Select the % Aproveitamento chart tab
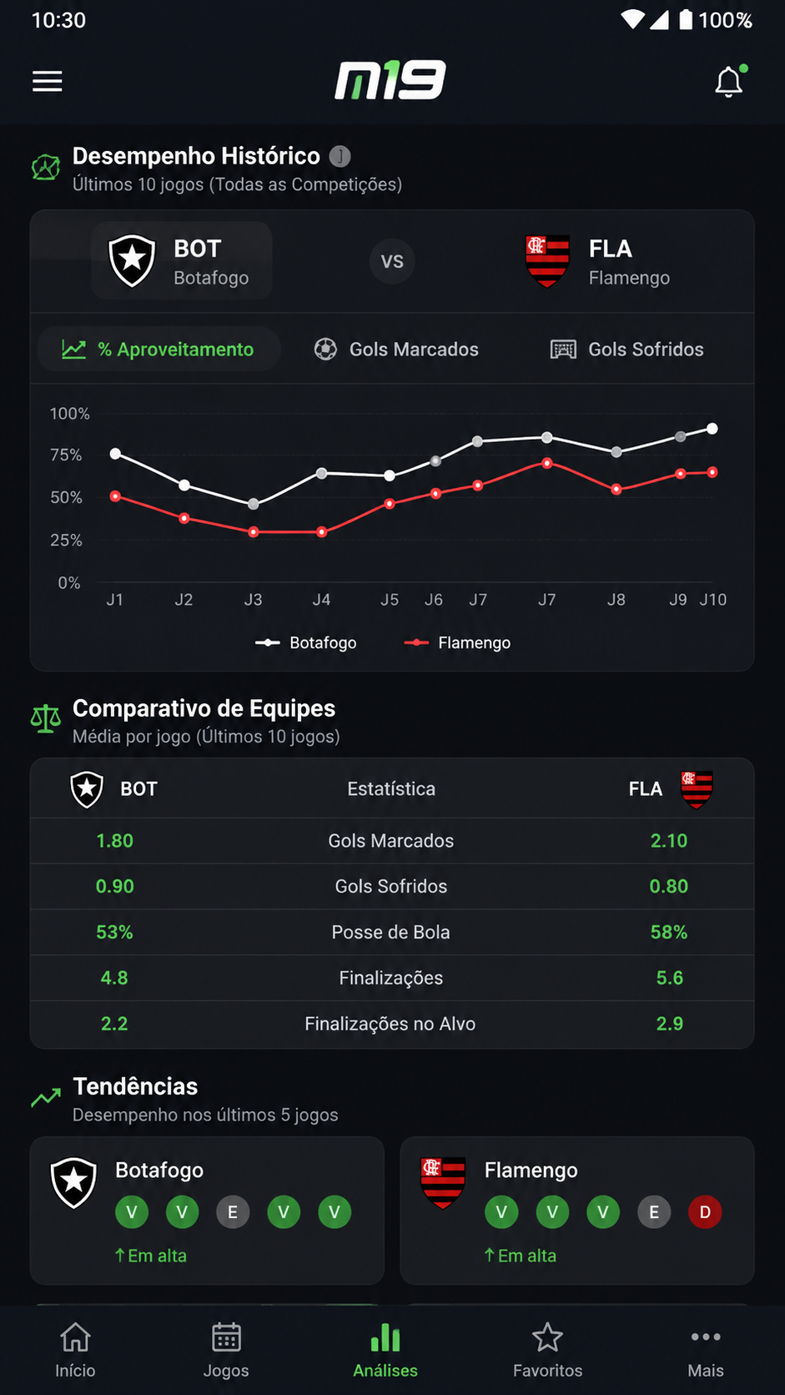This screenshot has height=1395, width=785. click(159, 350)
